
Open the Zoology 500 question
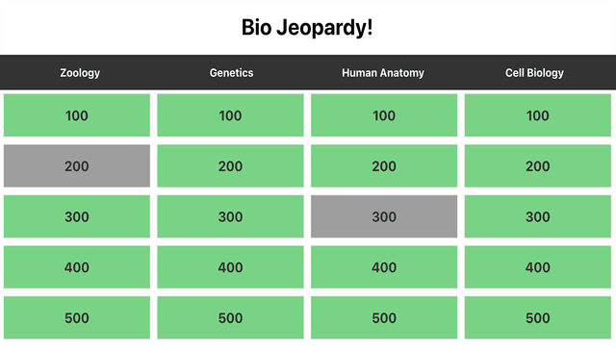(x=77, y=318)
